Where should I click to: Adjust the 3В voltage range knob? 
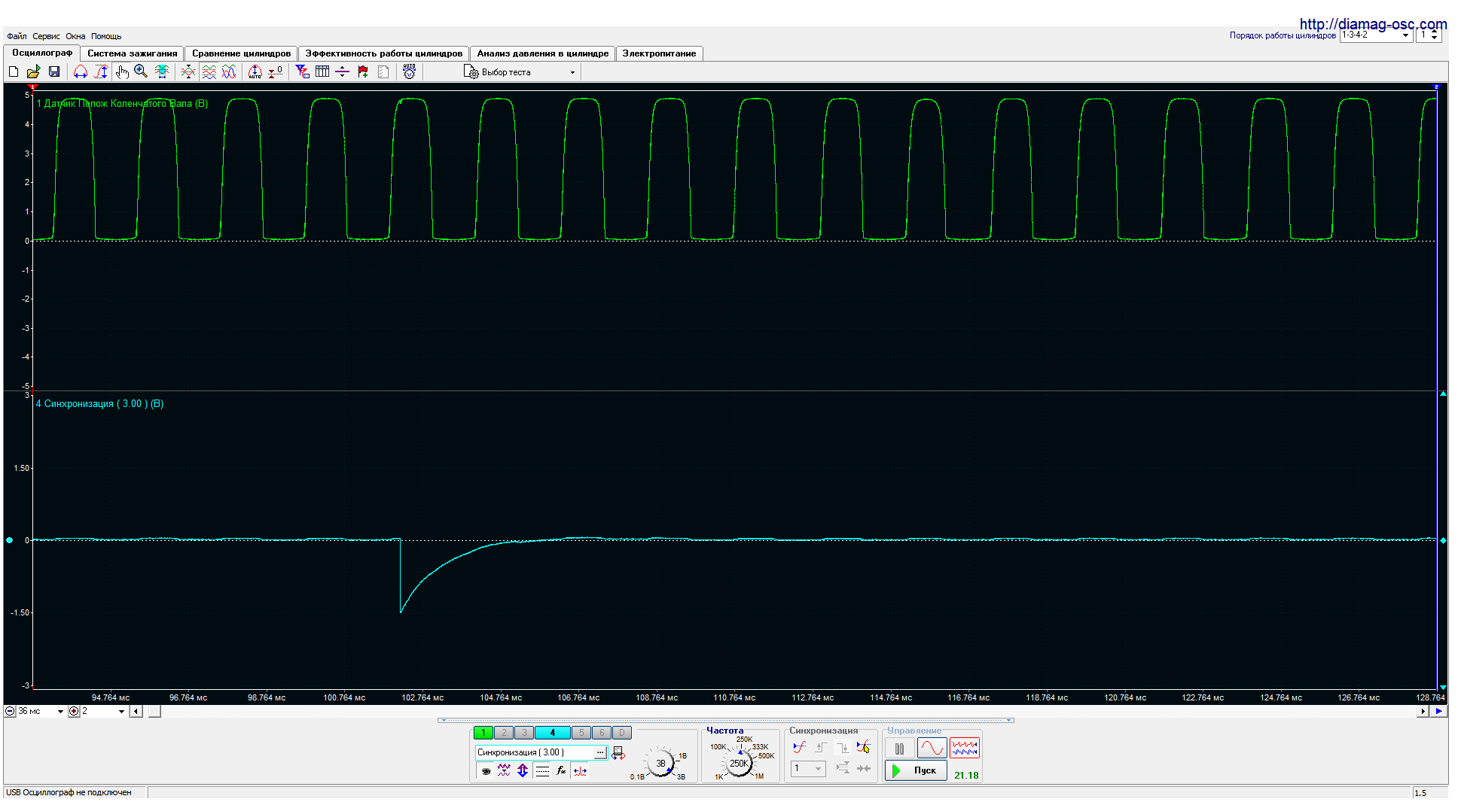pyautogui.click(x=660, y=764)
